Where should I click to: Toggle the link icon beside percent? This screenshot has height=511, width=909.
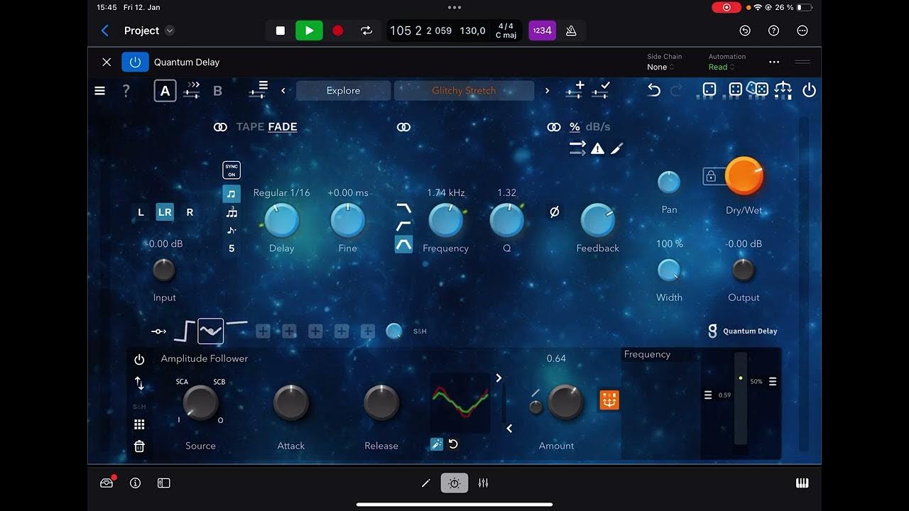554,127
